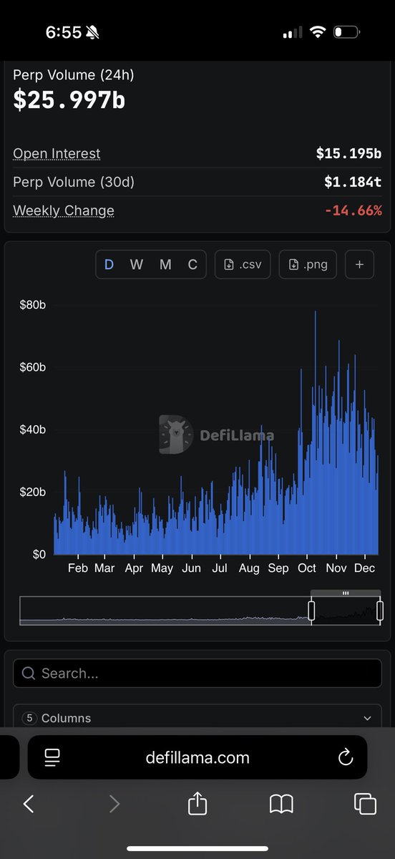This screenshot has width=395, height=859.
Task: Click the magnifier search icon
Action: pos(29,673)
